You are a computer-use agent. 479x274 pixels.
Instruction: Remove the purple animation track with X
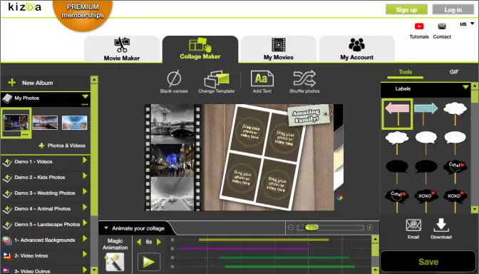pyautogui.click(x=172, y=248)
